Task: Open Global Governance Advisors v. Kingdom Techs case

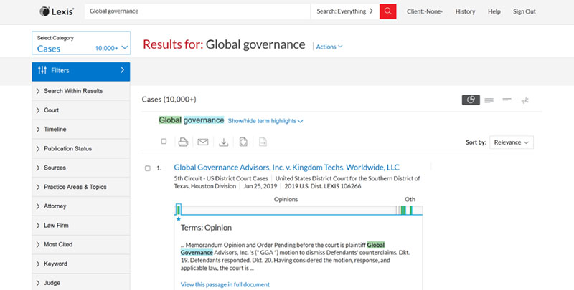Action: click(286, 167)
